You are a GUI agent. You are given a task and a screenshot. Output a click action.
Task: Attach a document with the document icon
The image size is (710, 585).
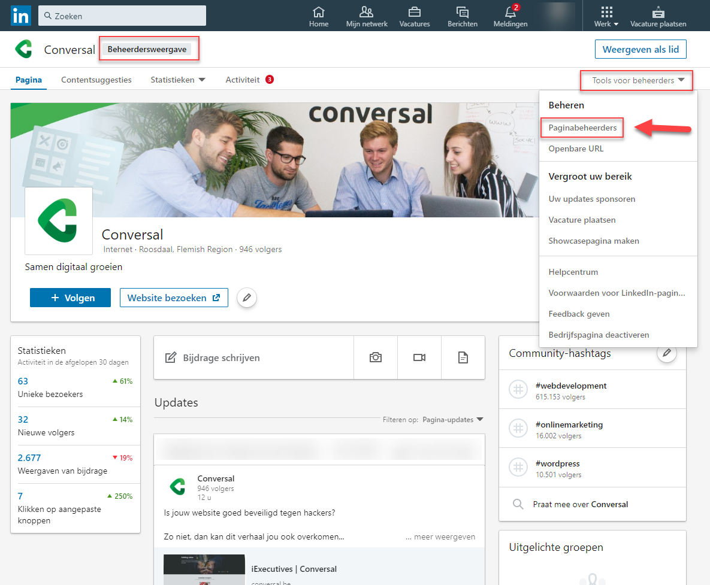pyautogui.click(x=463, y=357)
